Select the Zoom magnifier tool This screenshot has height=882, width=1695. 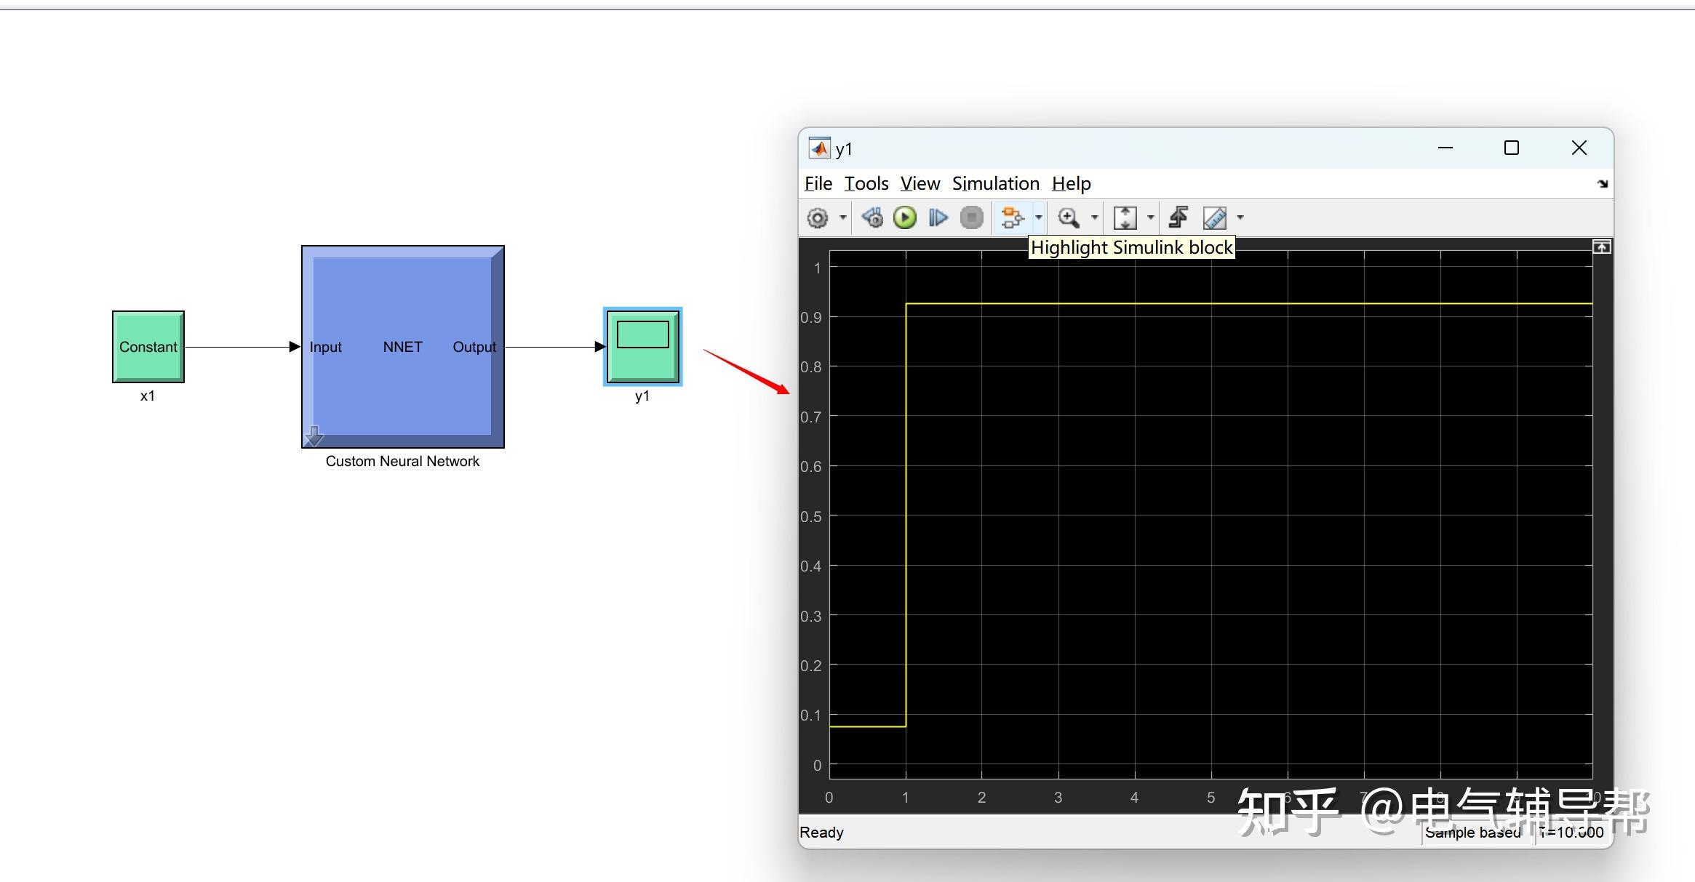click(1068, 217)
